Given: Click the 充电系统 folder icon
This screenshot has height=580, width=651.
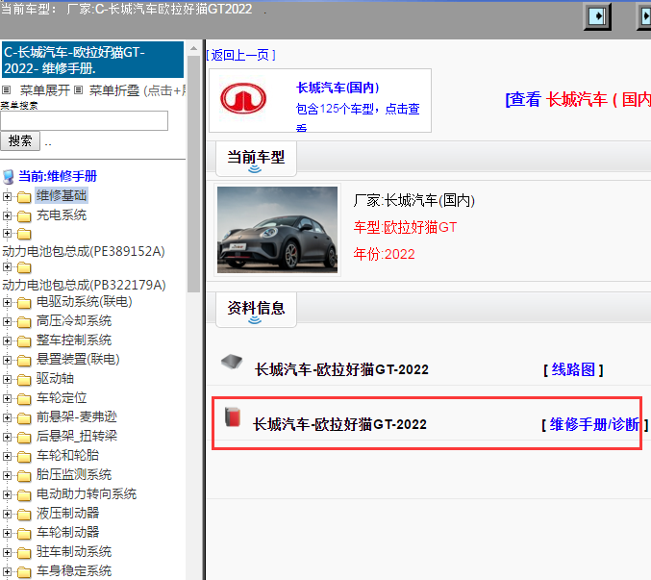Looking at the screenshot, I should (24, 215).
